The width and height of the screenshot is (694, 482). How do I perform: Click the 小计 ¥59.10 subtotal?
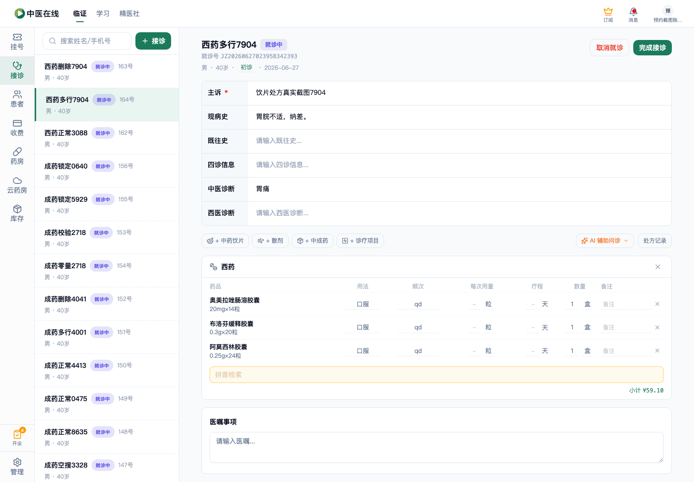(x=646, y=391)
